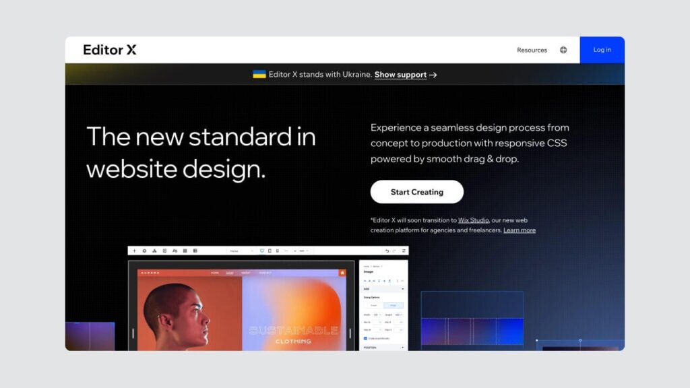
Task: Select the CLOTHING text on canvas
Action: [x=294, y=342]
